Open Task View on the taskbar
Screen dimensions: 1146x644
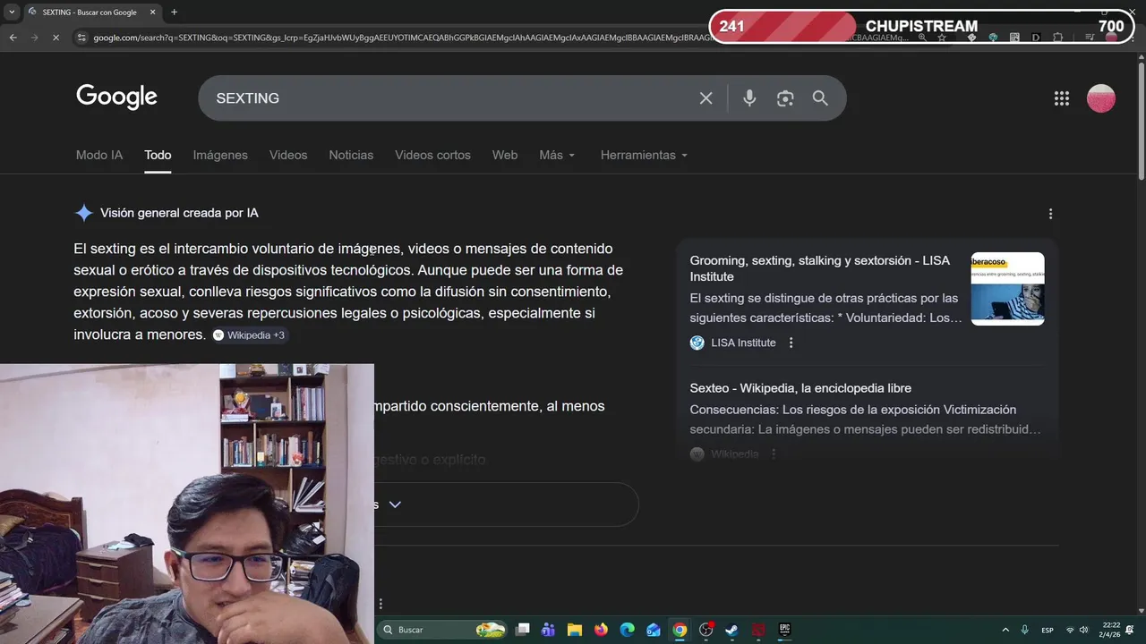click(x=523, y=630)
